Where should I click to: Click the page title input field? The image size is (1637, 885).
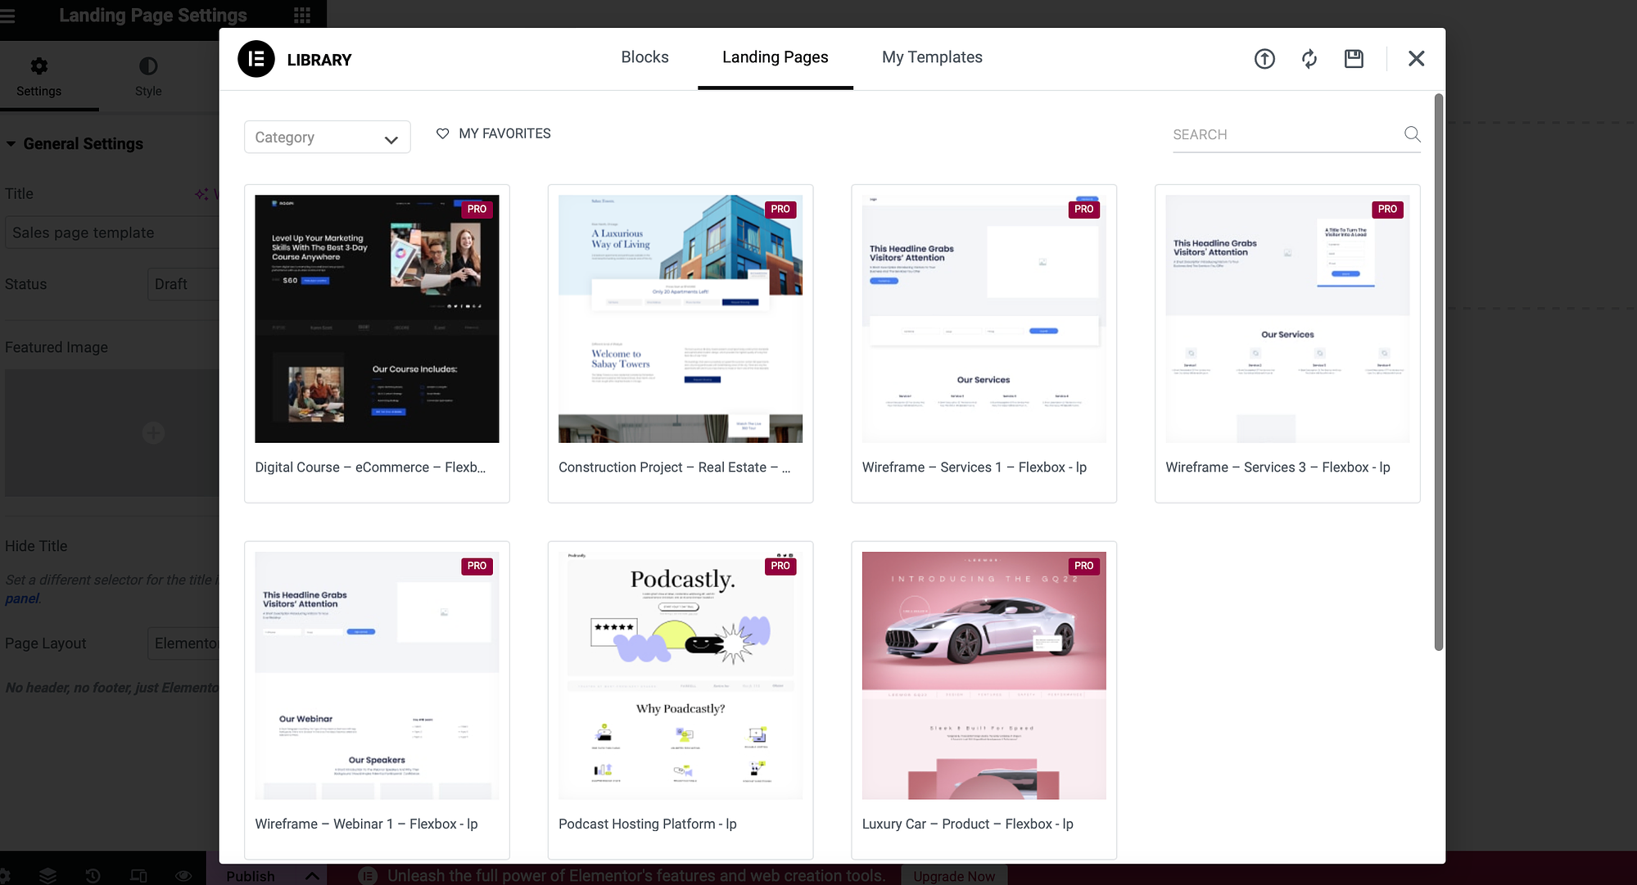pos(109,231)
